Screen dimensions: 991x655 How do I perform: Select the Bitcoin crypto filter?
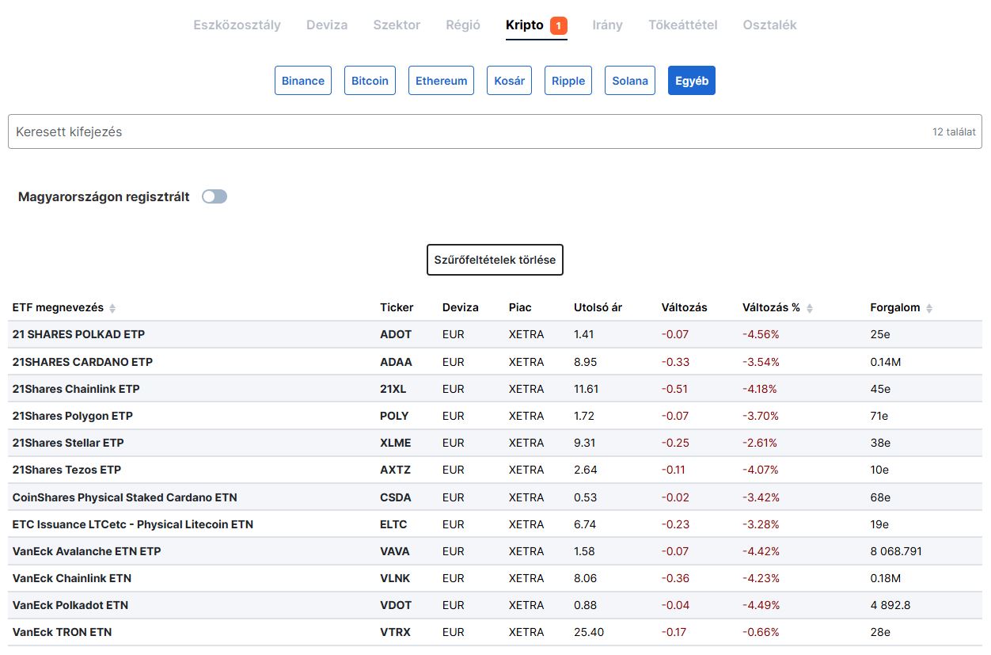[370, 81]
